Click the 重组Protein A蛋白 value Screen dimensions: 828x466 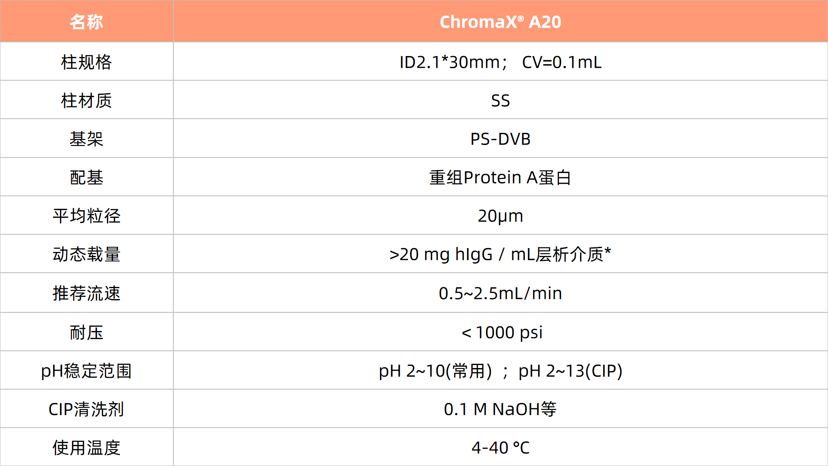[x=500, y=177]
